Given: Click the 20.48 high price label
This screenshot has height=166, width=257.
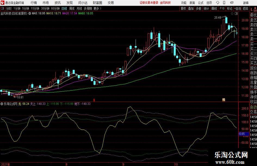Looking at the screenshot, I should [x=218, y=17].
